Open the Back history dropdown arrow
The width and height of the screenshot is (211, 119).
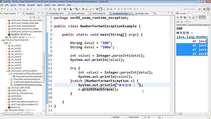coord(137,9)
